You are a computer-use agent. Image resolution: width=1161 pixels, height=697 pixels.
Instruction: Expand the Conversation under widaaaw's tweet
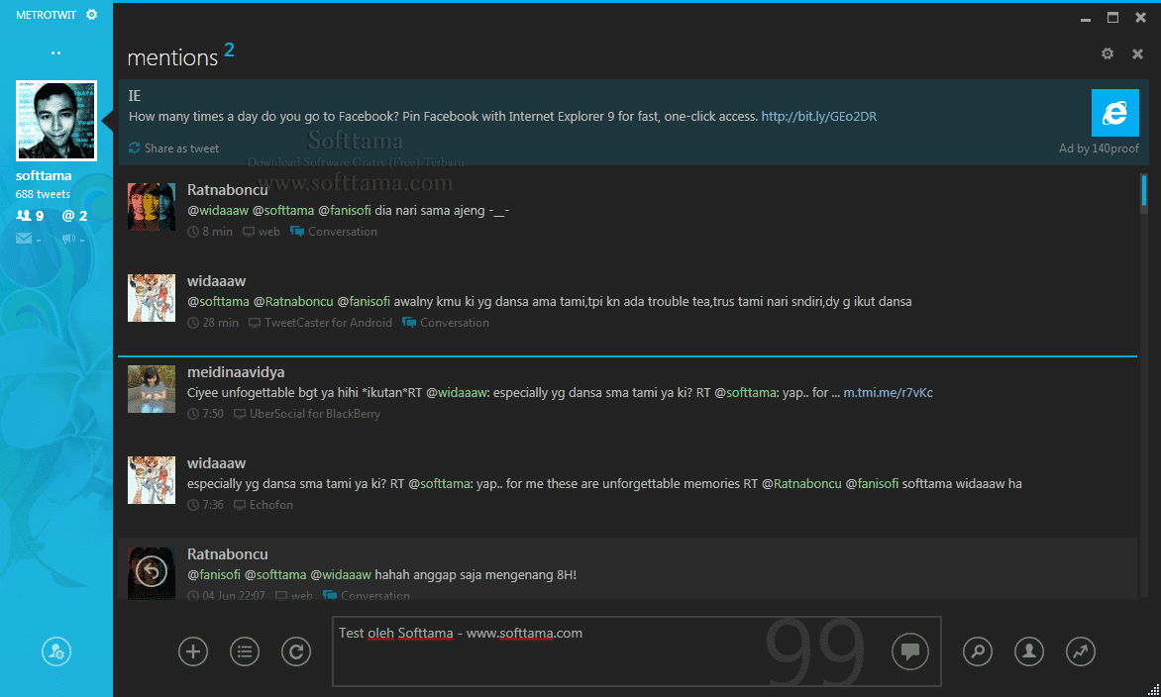pos(453,322)
